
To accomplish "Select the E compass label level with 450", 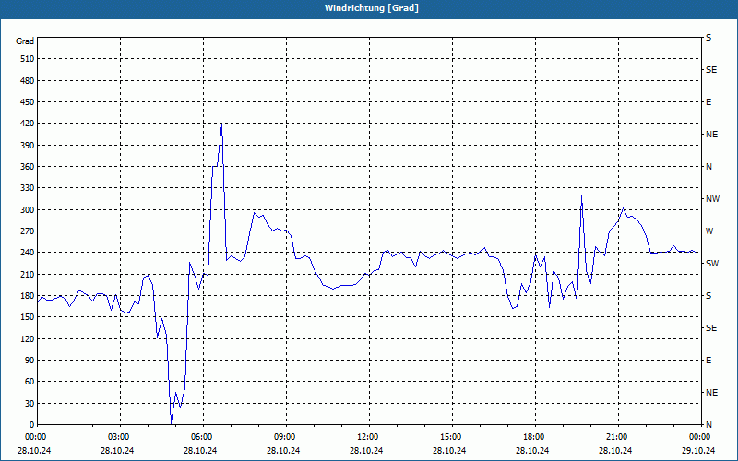I will (708, 102).
